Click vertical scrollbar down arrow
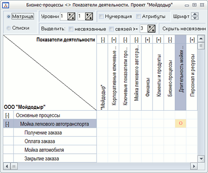 201,159
